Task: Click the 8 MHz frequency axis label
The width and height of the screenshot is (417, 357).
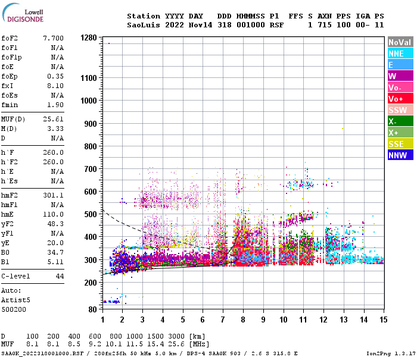Action: [243, 320]
